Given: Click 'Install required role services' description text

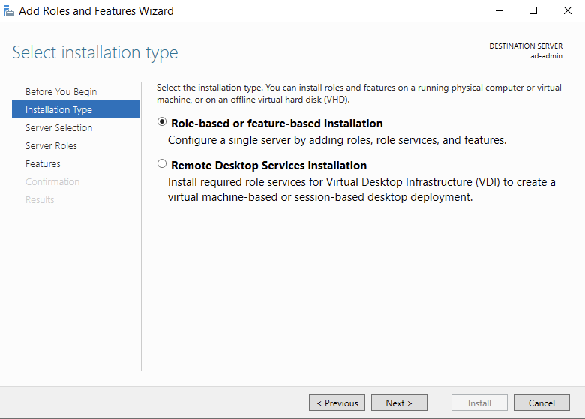Looking at the screenshot, I should (361, 190).
